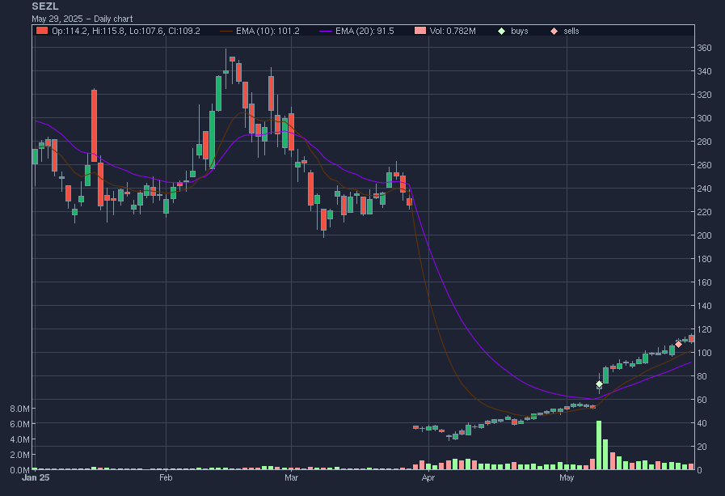The image size is (725, 496).
Task: Click the tall red candle in mid-January
Action: 95,125
